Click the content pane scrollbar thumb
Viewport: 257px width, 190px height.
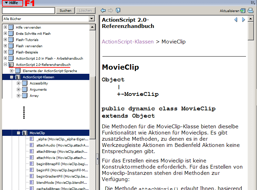[x=250, y=31]
